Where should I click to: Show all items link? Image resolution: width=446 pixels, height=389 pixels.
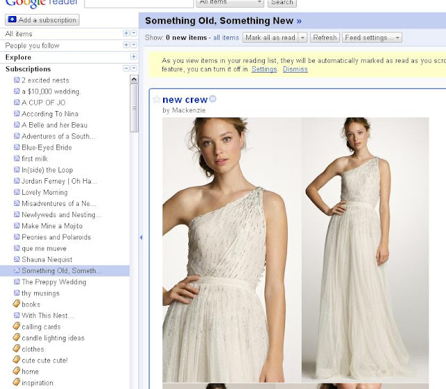[226, 38]
